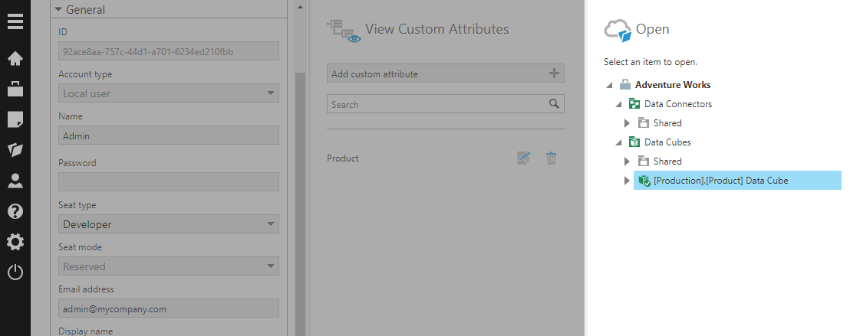Expand Shared under Data Connectors
The image size is (860, 336).
tap(628, 123)
